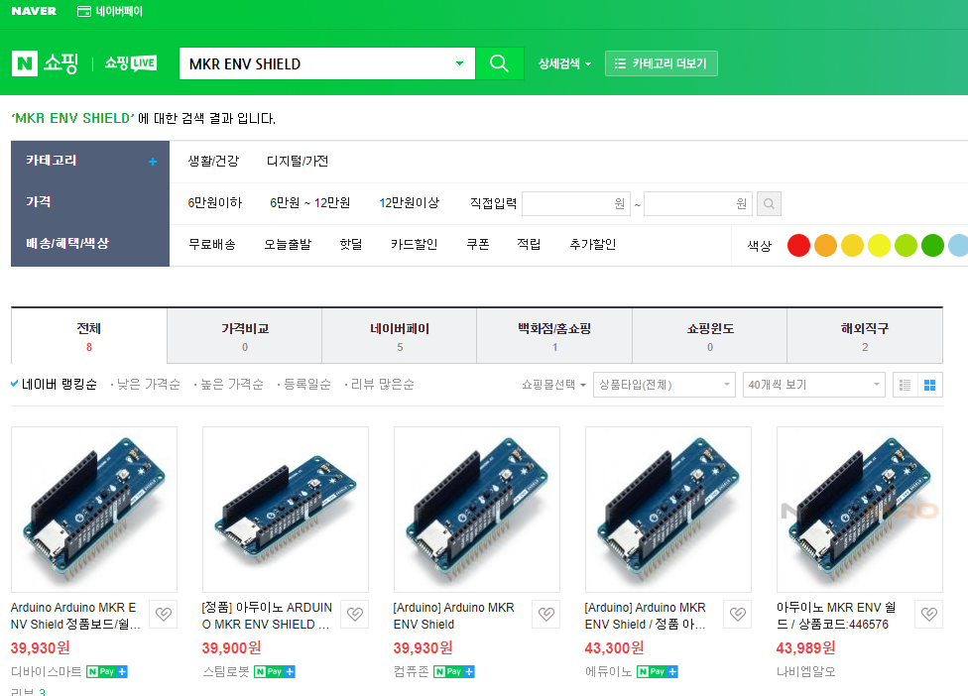Viewport: 968px width, 696px height.
Task: Open [Arduino] Arduino MKR ENV Shield title by 컴퓨존
Action: click(454, 616)
